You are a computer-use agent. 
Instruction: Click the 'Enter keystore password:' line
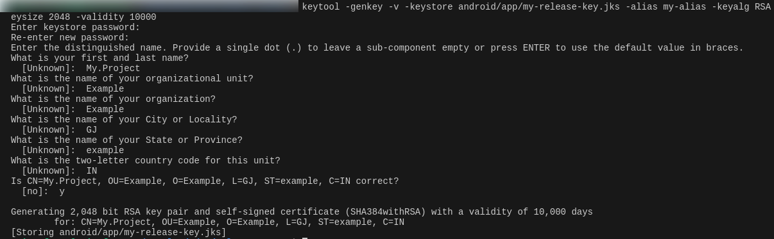(75, 28)
